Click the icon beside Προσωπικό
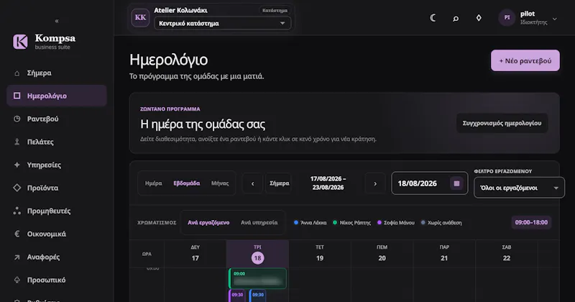The height and width of the screenshot is (302, 575). (17, 280)
